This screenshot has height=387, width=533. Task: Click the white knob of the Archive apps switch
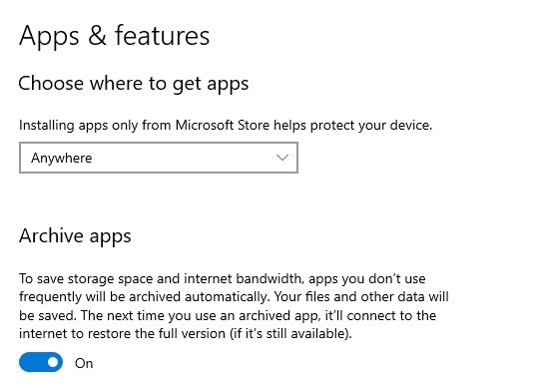click(x=53, y=362)
